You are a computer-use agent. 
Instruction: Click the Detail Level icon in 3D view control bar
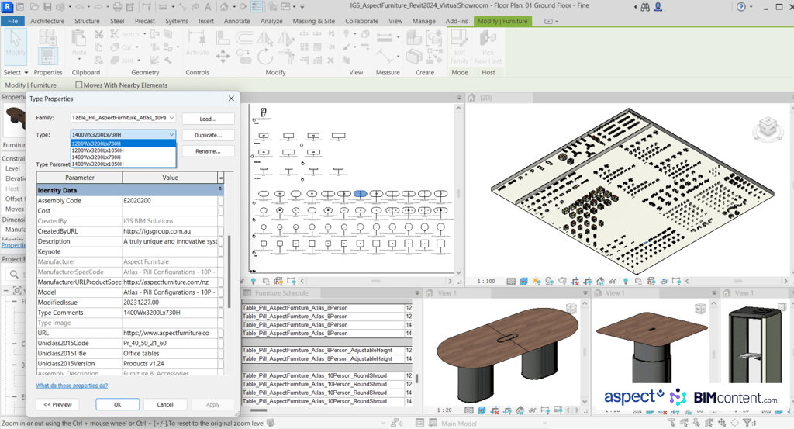click(x=511, y=281)
